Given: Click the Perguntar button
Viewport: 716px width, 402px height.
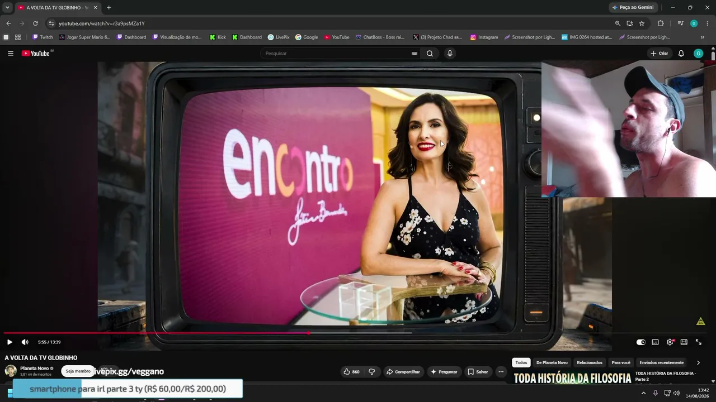Looking at the screenshot, I should pyautogui.click(x=444, y=372).
